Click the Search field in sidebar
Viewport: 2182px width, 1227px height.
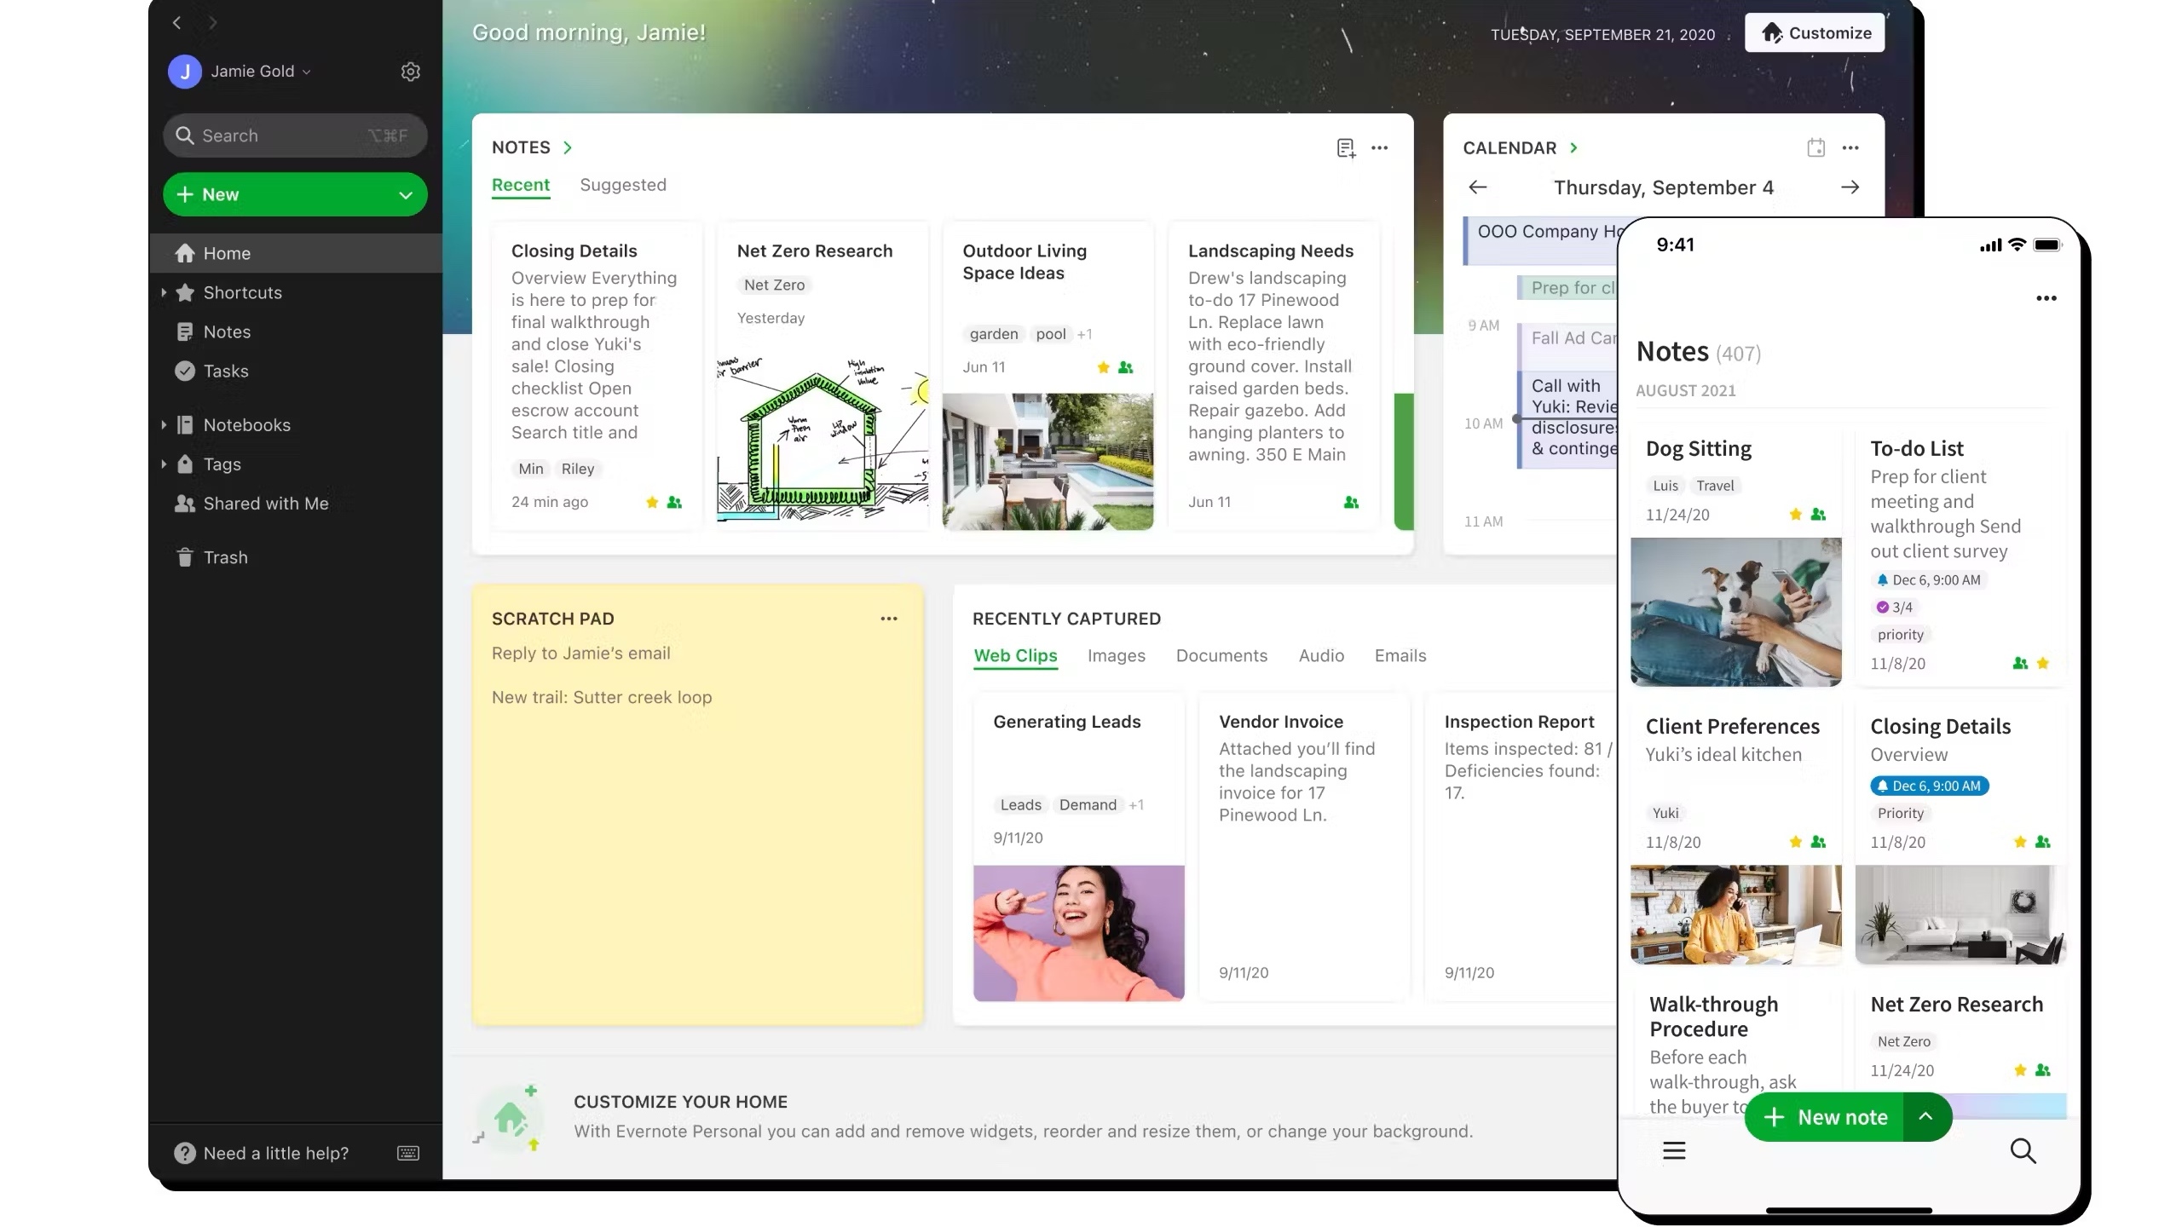coord(295,135)
